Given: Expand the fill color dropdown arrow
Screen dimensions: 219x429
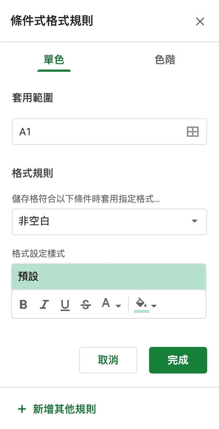Looking at the screenshot, I should [153, 305].
